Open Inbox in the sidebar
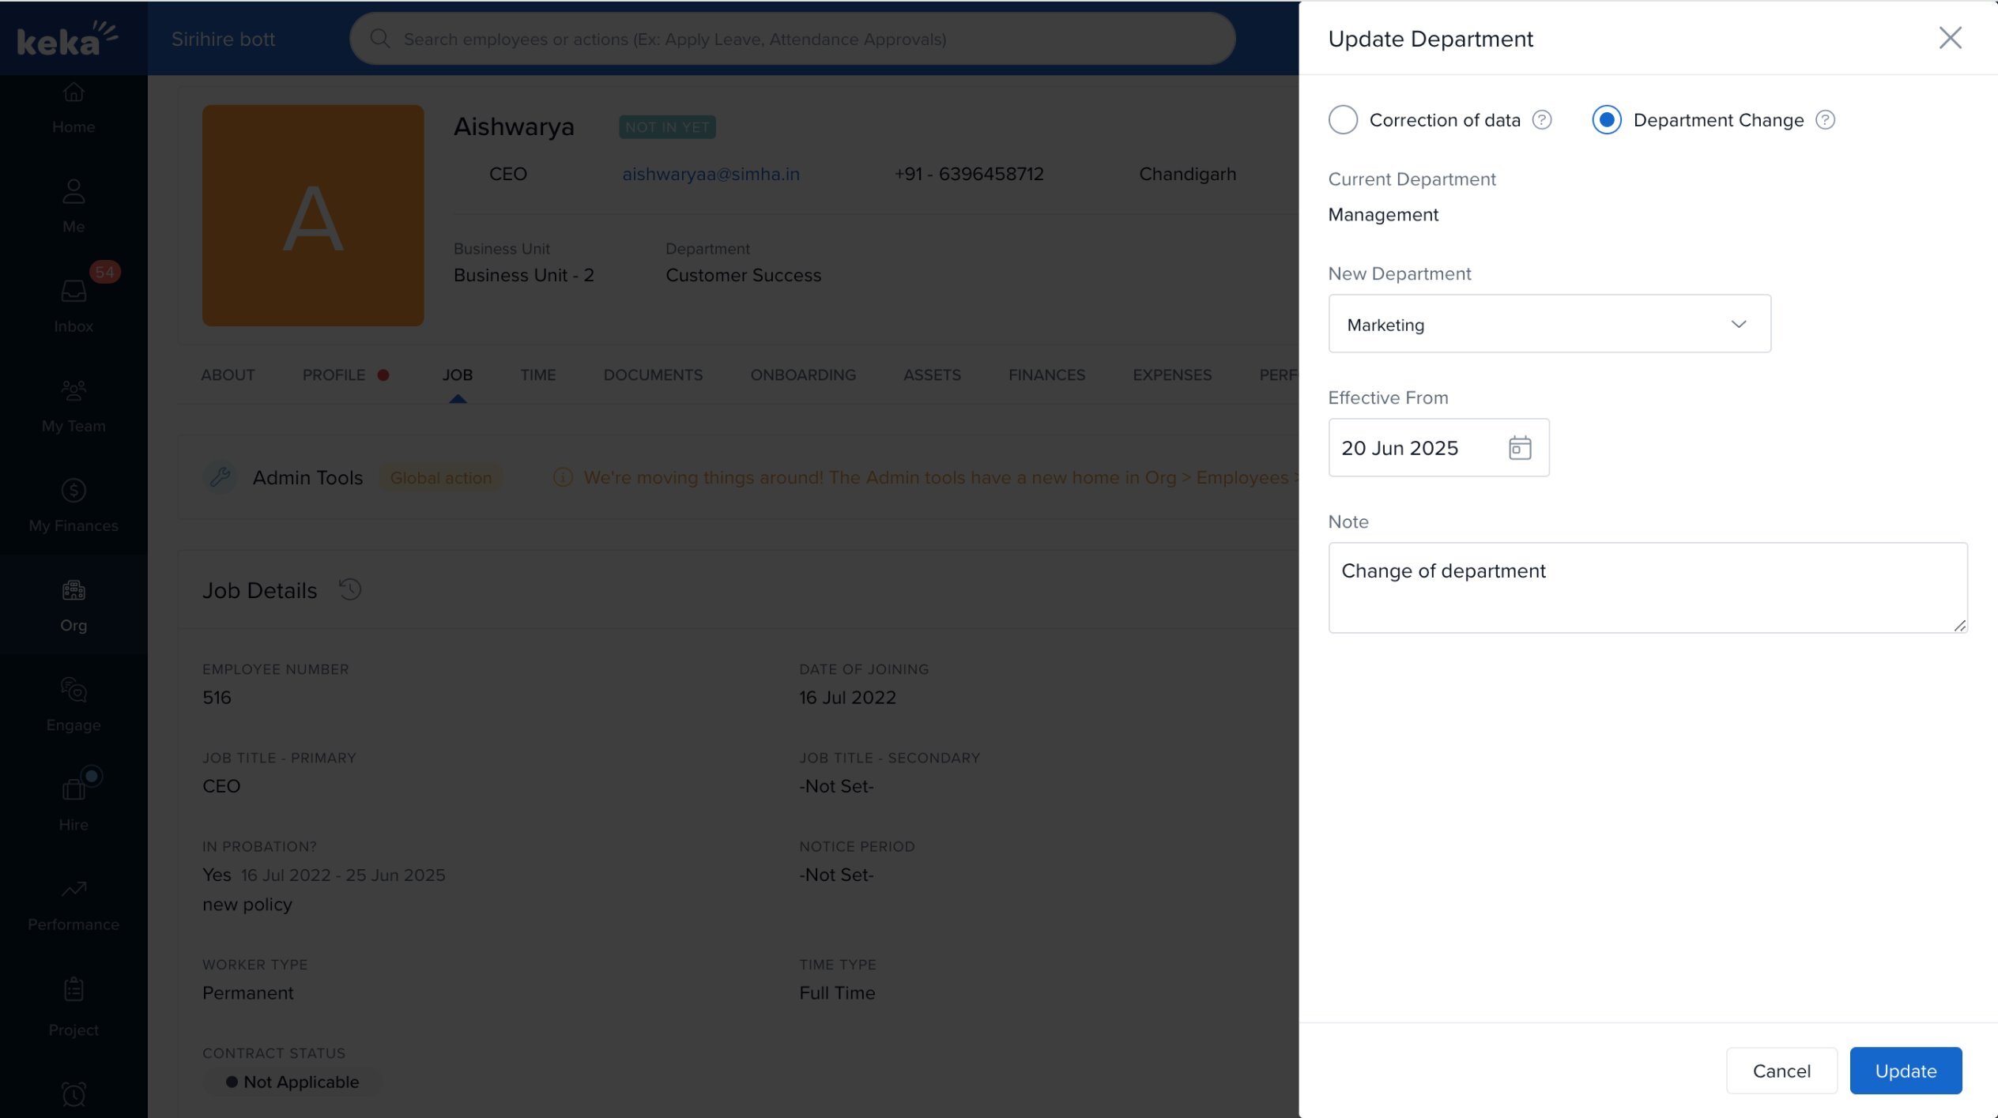The height and width of the screenshot is (1118, 1998). (74, 305)
